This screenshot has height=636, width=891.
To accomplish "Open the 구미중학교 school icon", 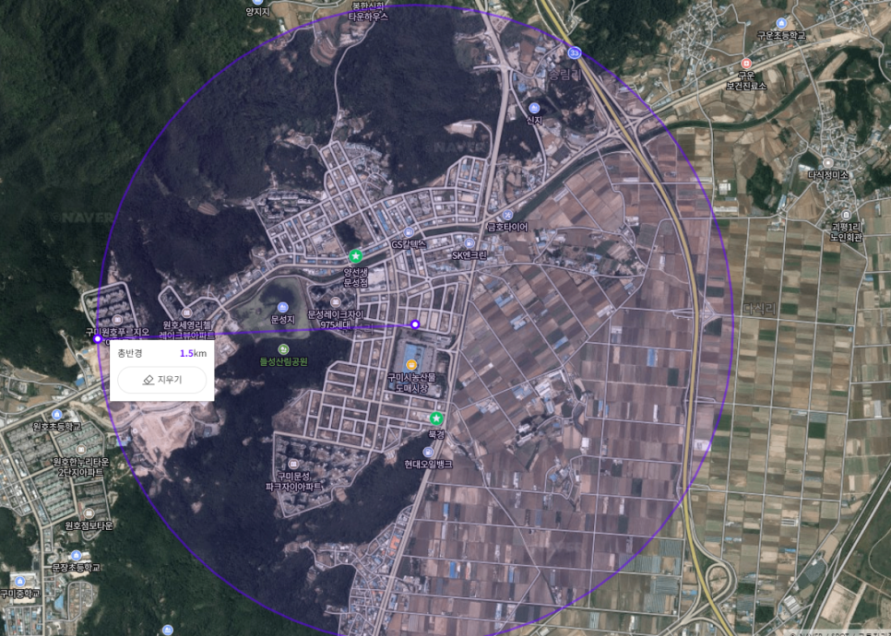I will (x=20, y=582).
